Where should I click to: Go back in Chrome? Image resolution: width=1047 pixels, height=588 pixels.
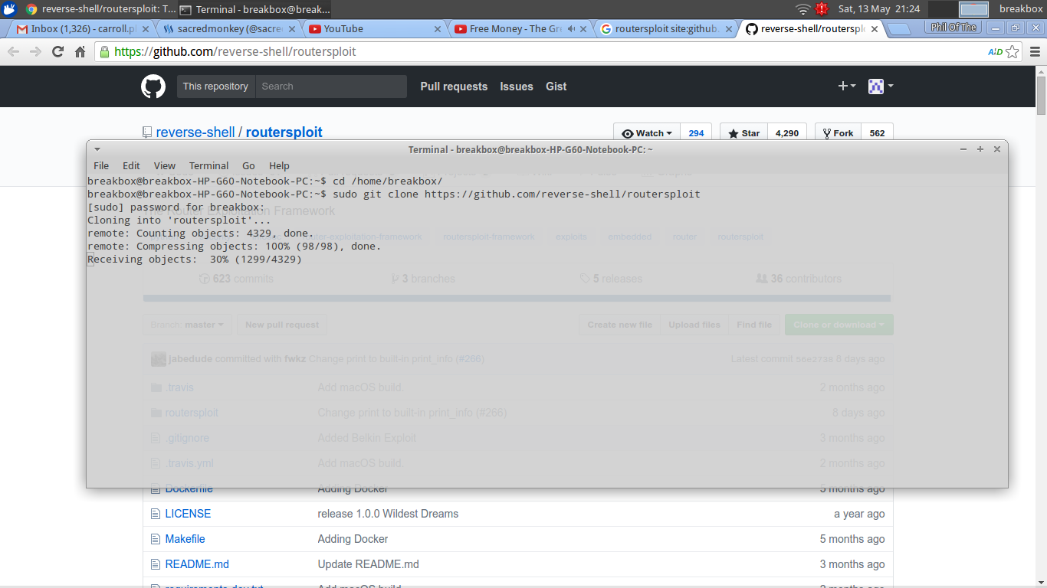coord(13,52)
